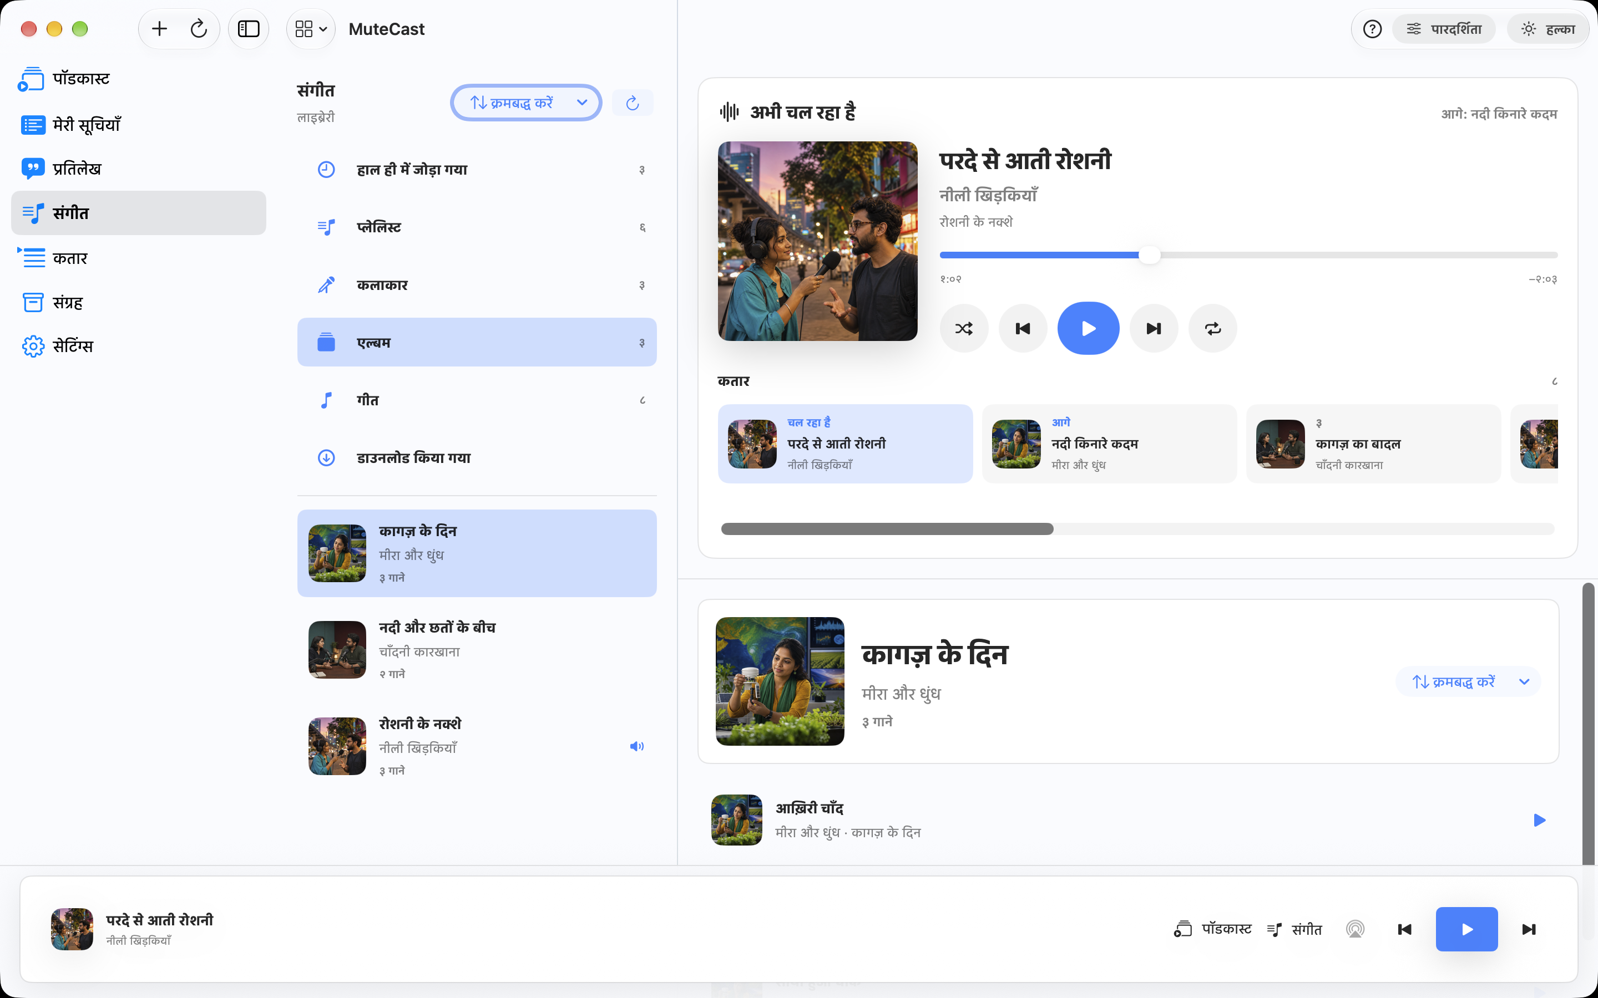Click the पॉडकास्ट button in bottom bar
This screenshot has width=1598, height=998.
(x=1212, y=929)
